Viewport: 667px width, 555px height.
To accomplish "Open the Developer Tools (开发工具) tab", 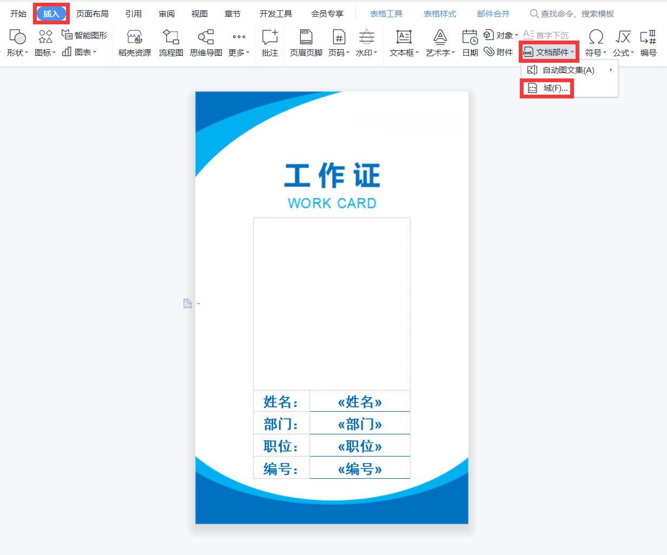I will (x=276, y=14).
